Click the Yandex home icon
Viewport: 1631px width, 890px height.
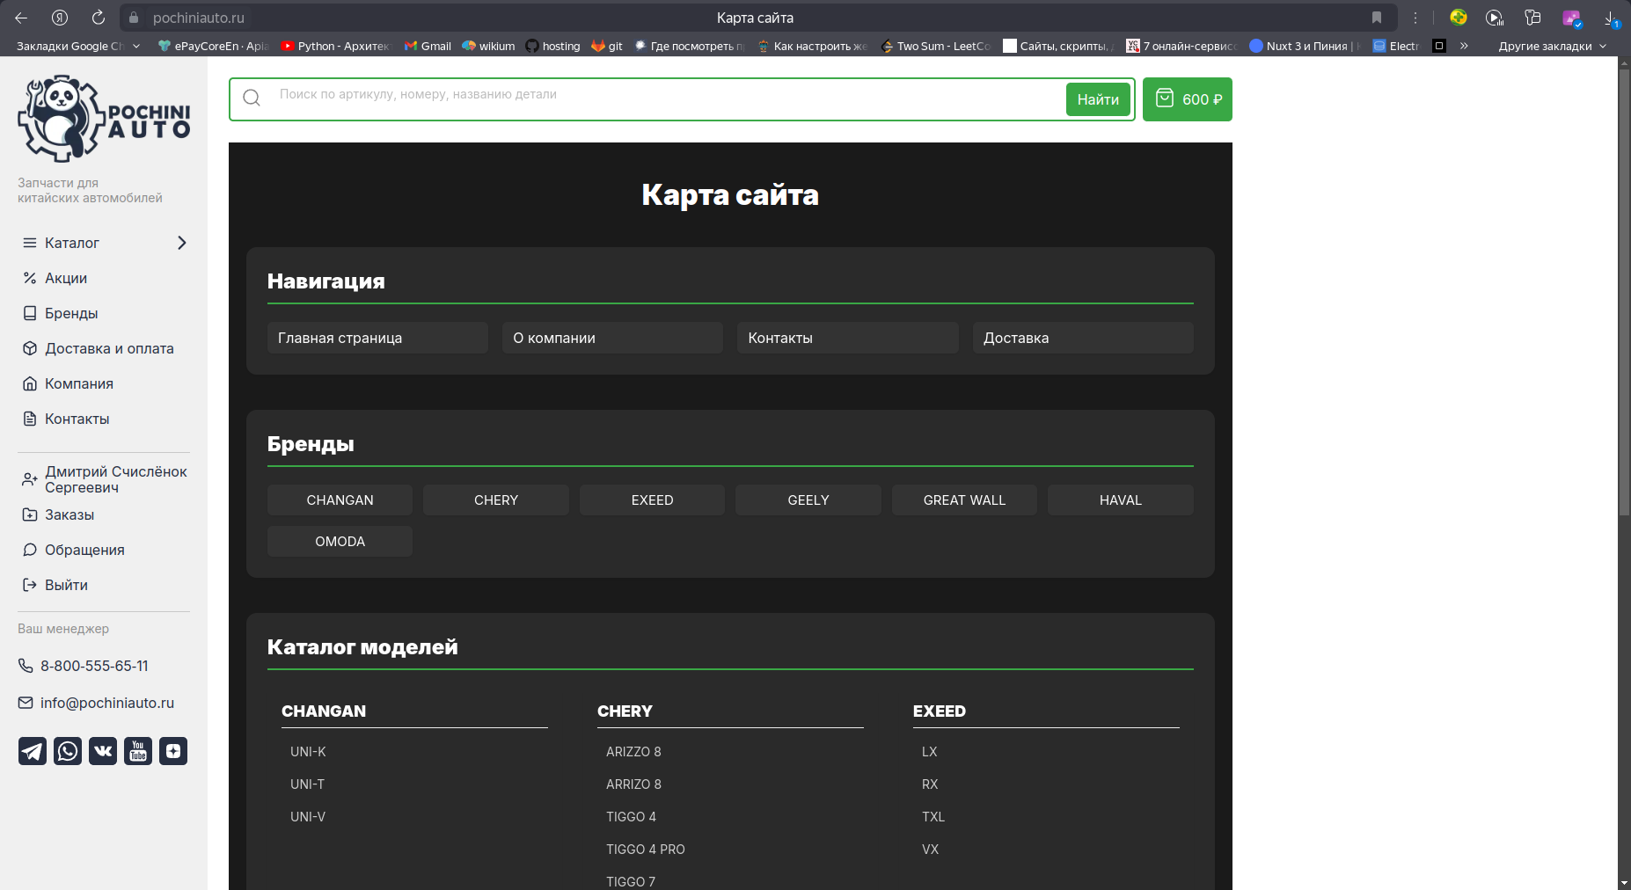pyautogui.click(x=60, y=18)
